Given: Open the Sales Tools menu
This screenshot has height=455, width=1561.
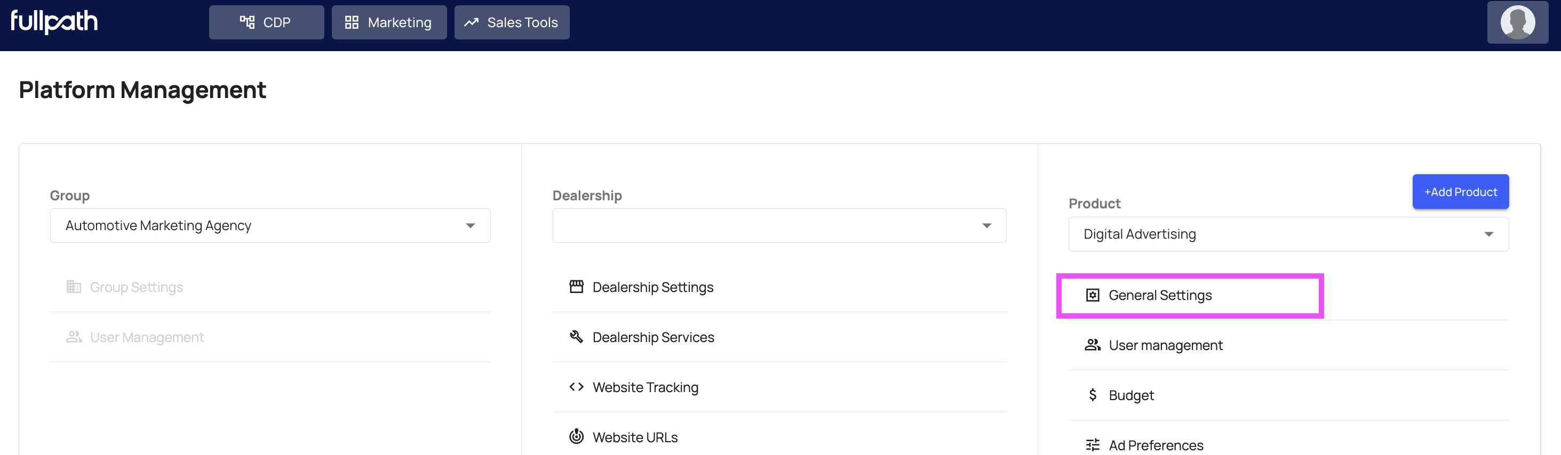Looking at the screenshot, I should 511,22.
